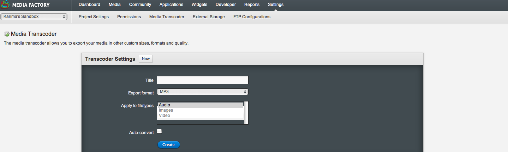
Task: Enable the Auto-convert checkbox
Action: tap(159, 131)
